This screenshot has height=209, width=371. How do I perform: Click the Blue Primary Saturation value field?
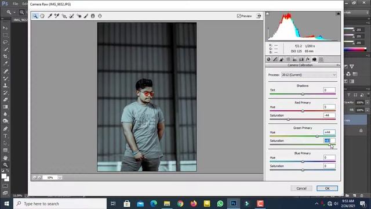coord(329,166)
